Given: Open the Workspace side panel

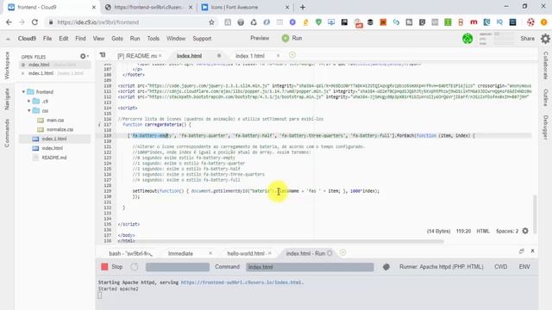Looking at the screenshot, I should click(x=7, y=65).
